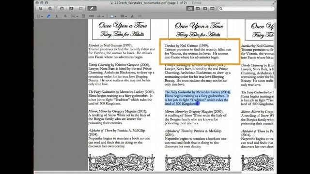The height and width of the screenshot is (174, 310).
Task: Click Fairy Tales for Adults subtitle, middle column
Action: pos(198,34)
